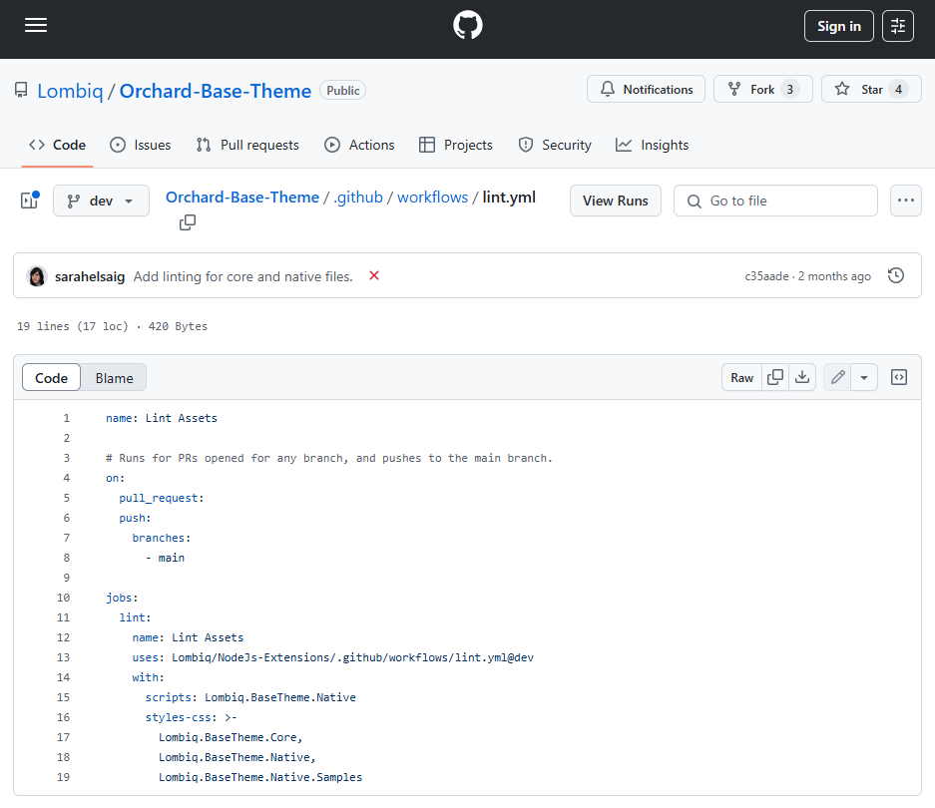Open the Insights tab

pyautogui.click(x=653, y=145)
